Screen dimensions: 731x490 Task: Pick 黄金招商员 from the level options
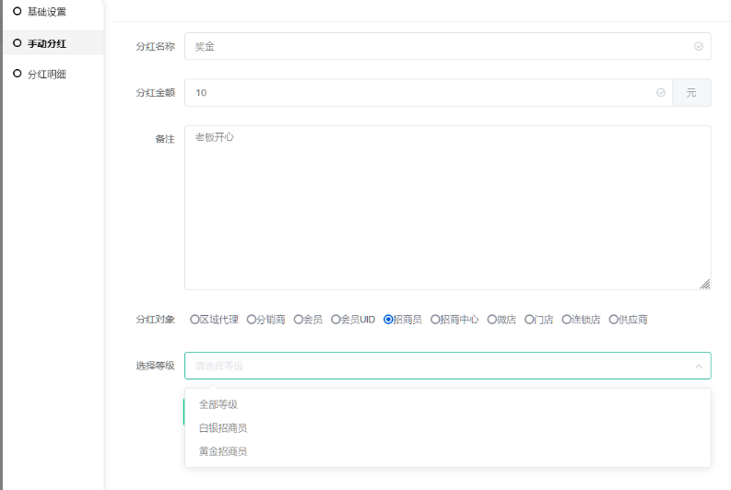point(223,451)
